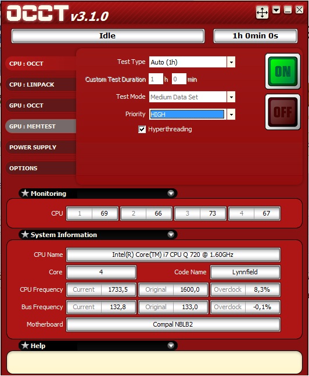This screenshot has height=376, width=309.
Task: Click CPU core 2 temperature value 66
Action: pos(158,213)
